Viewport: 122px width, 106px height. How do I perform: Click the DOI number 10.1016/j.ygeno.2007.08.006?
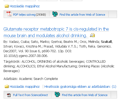tap(26, 56)
